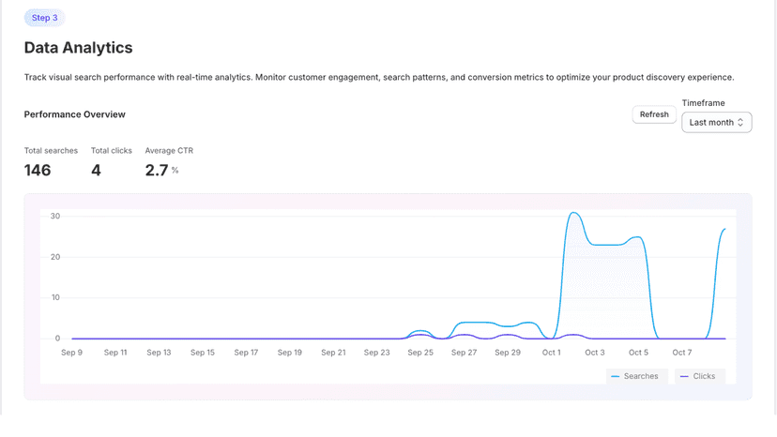
Task: Click the Sep 13 axis label
Action: click(159, 353)
